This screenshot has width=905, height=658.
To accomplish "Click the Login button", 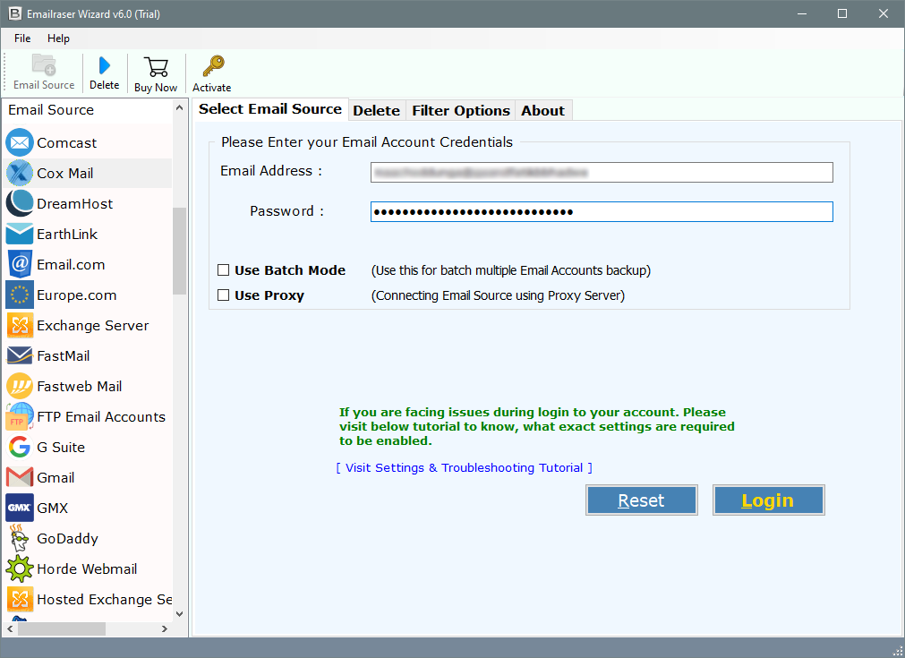I will [x=768, y=500].
